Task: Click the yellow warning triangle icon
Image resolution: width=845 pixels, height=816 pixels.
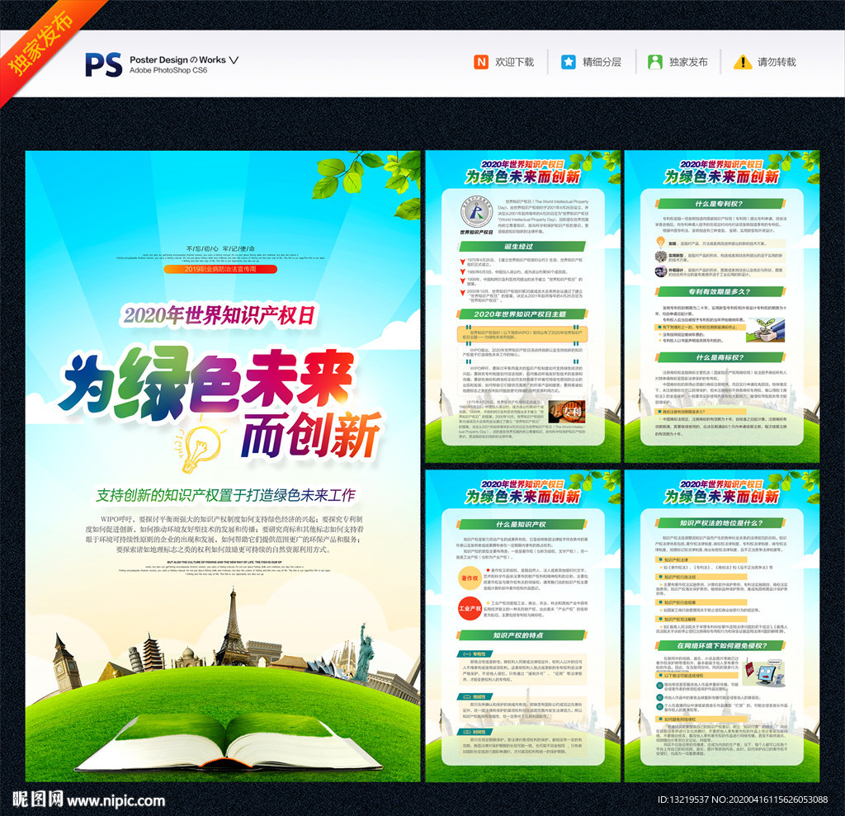Action: click(743, 62)
